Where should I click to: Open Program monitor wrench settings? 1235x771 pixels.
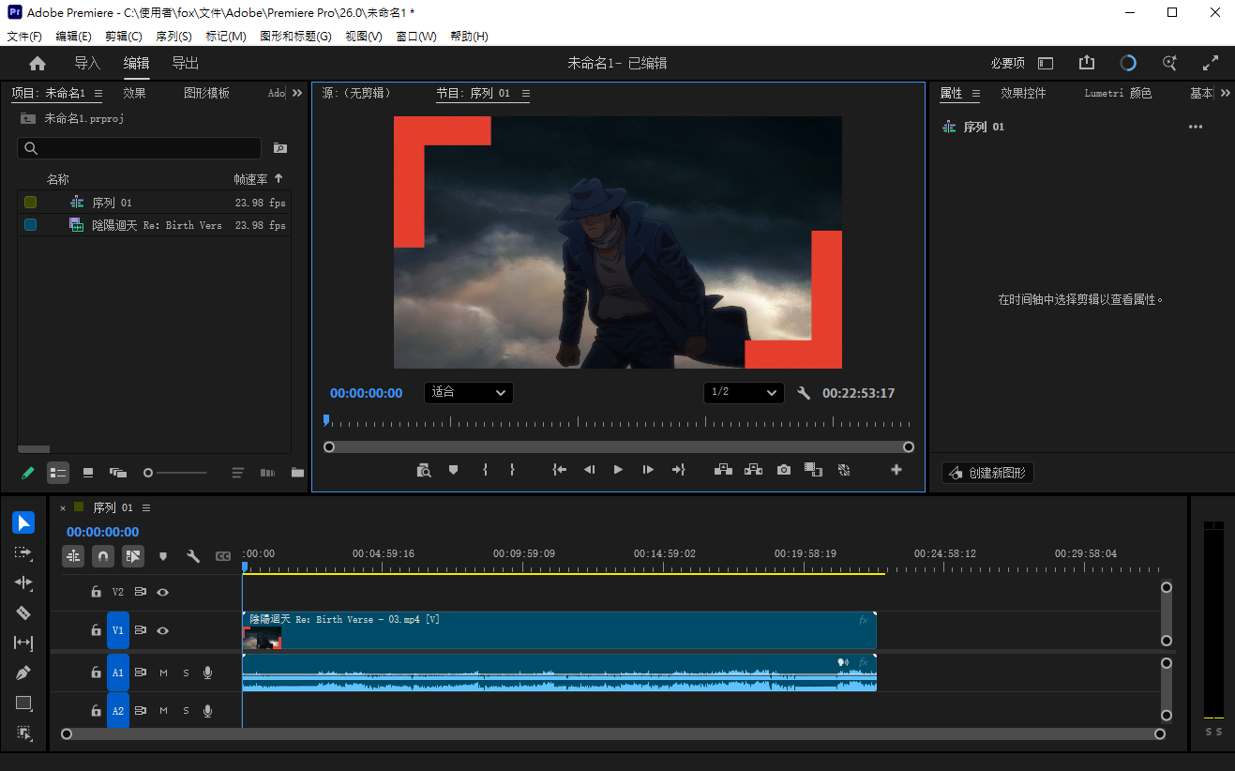pyautogui.click(x=804, y=393)
